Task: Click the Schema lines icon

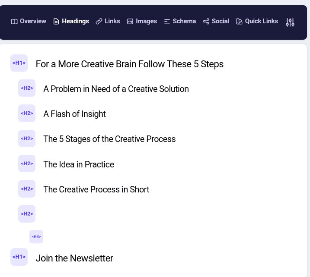Action: [x=167, y=22]
